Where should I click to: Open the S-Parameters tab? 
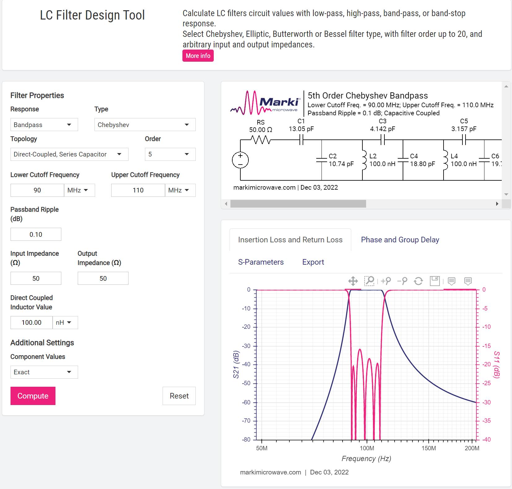tap(261, 262)
